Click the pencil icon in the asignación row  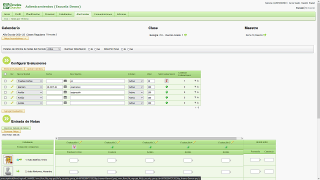coord(12,92)
